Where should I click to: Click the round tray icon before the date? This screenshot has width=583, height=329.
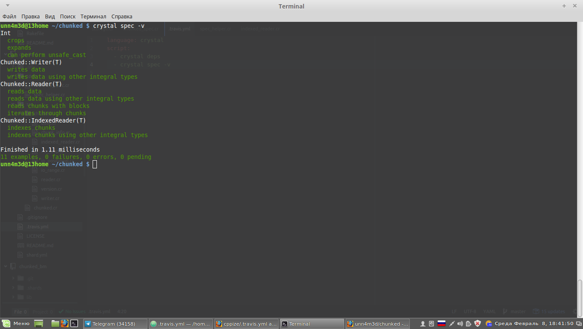(489, 324)
